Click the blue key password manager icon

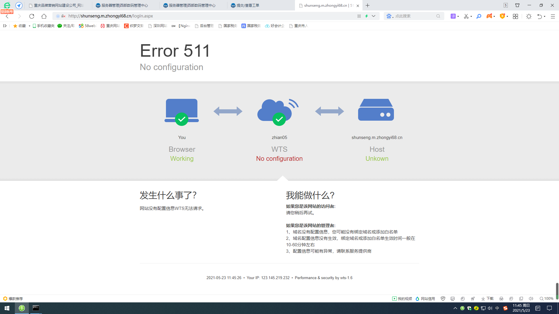479,16
